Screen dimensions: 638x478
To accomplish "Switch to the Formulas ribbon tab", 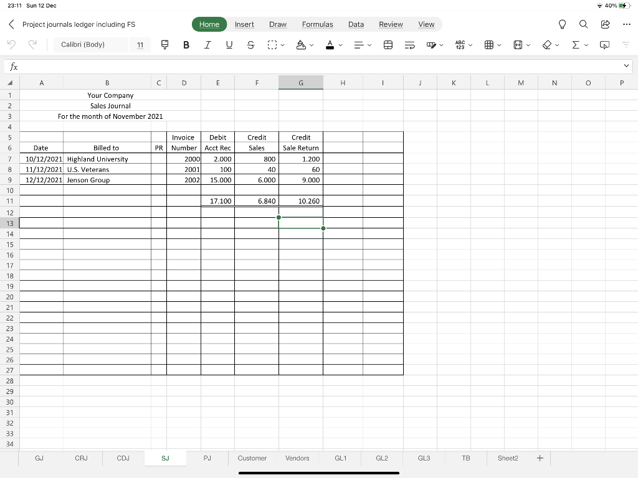I will 317,24.
